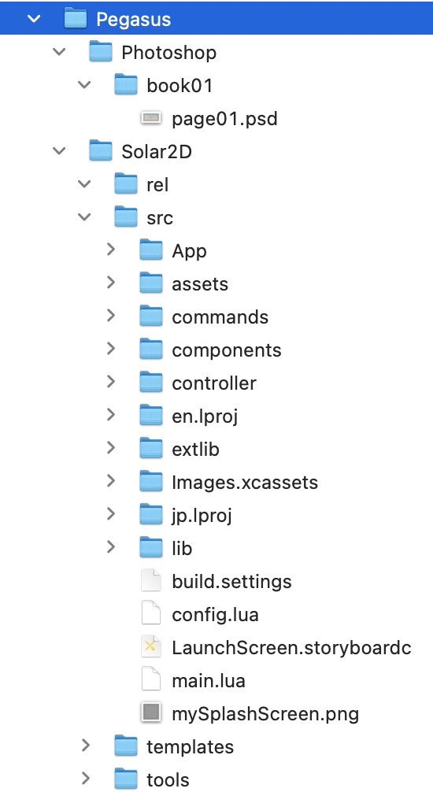The image size is (433, 792).
Task: Select the extlib folder name
Action: 195,449
